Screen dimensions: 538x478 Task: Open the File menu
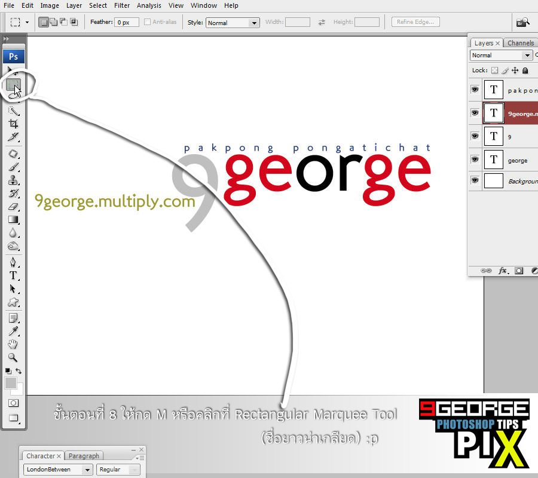point(9,5)
